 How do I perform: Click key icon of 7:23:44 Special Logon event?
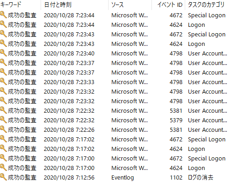(3, 15)
